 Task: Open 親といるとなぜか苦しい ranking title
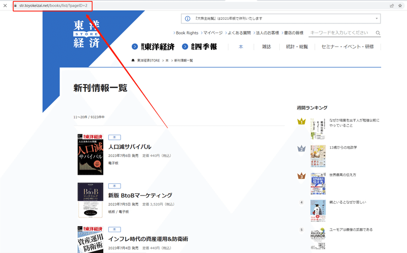tap(347, 202)
